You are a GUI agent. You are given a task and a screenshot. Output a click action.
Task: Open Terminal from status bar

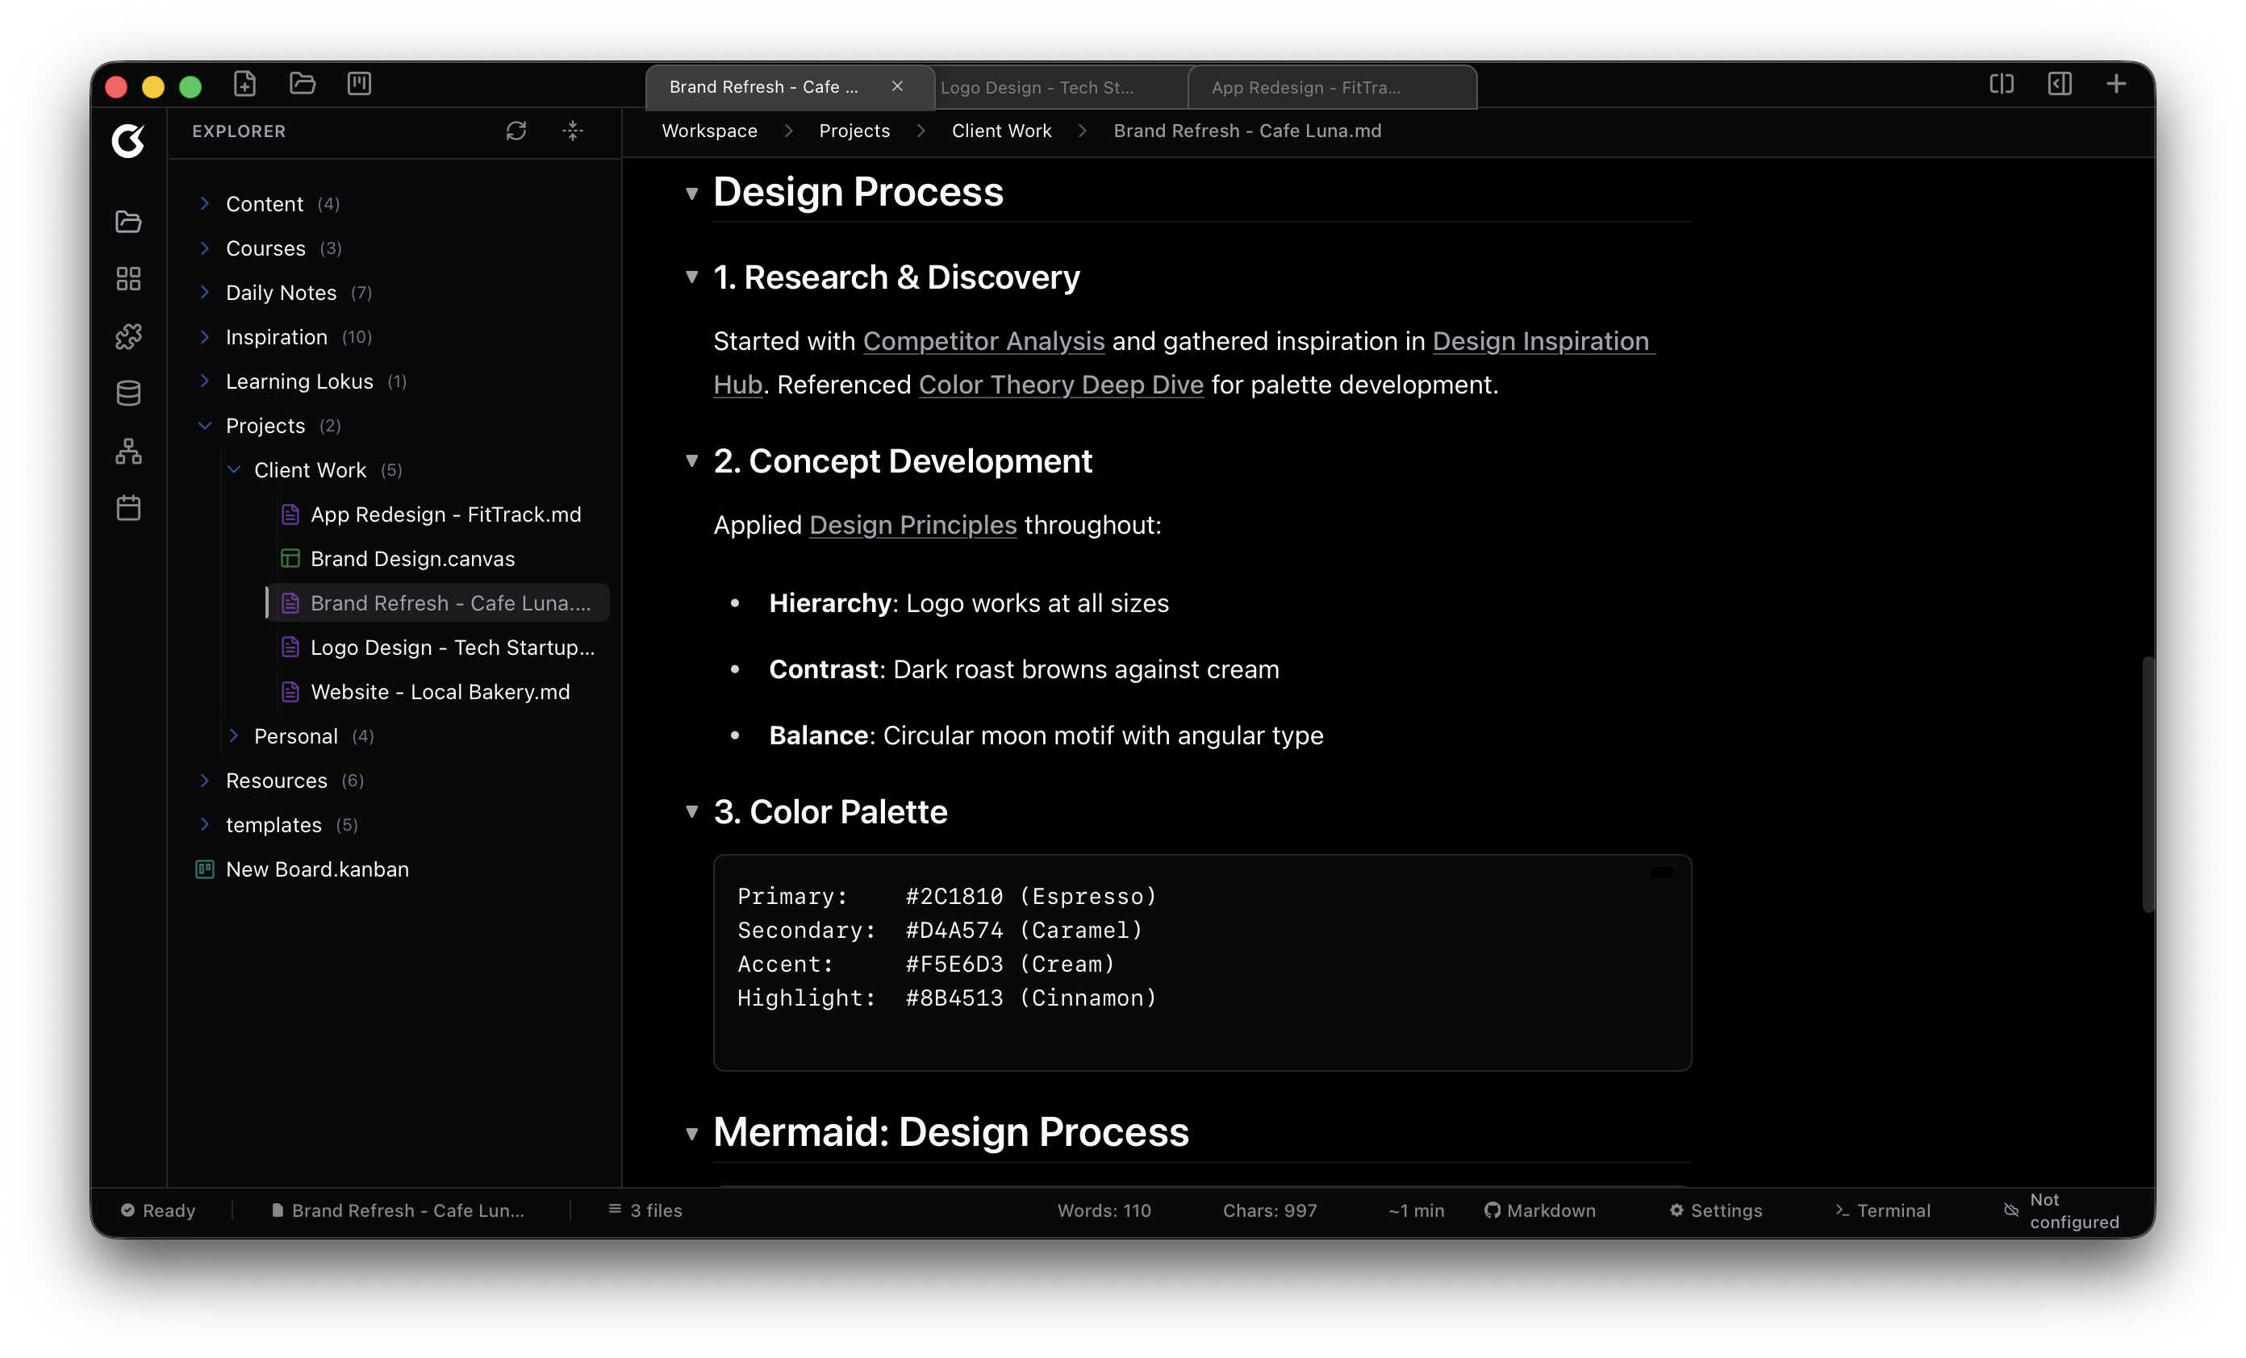coord(1882,1210)
